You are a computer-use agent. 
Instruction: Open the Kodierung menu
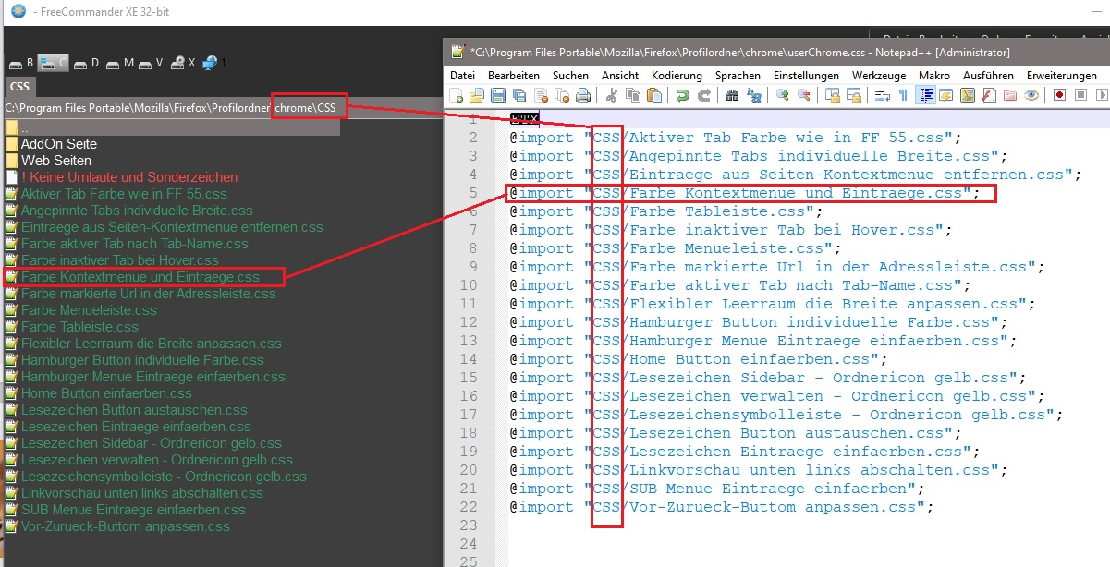pos(677,75)
